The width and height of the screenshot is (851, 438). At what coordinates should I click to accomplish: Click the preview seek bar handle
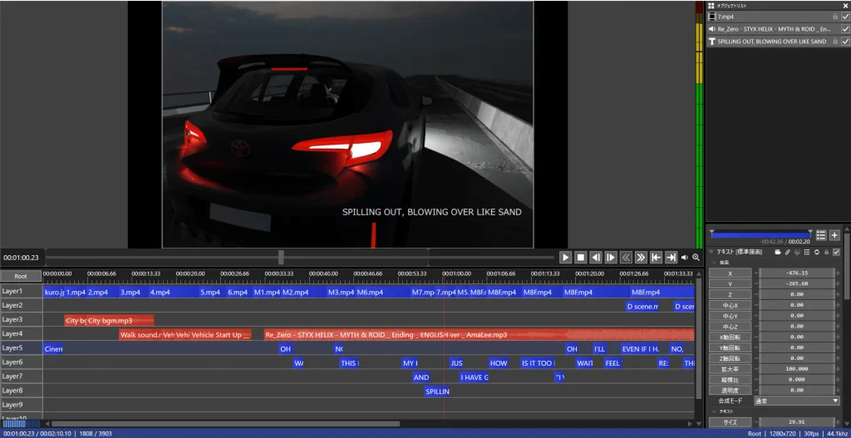pyautogui.click(x=281, y=258)
